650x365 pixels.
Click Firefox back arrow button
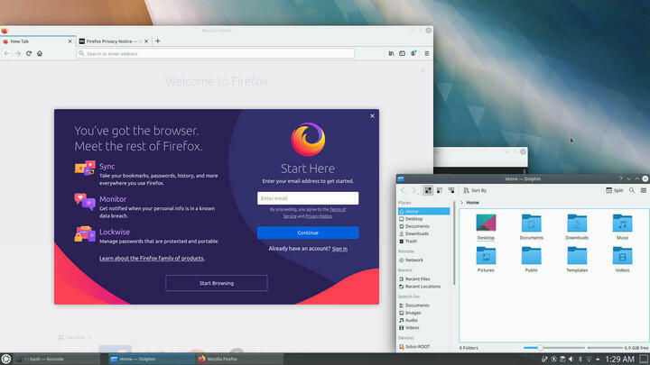pos(6,53)
